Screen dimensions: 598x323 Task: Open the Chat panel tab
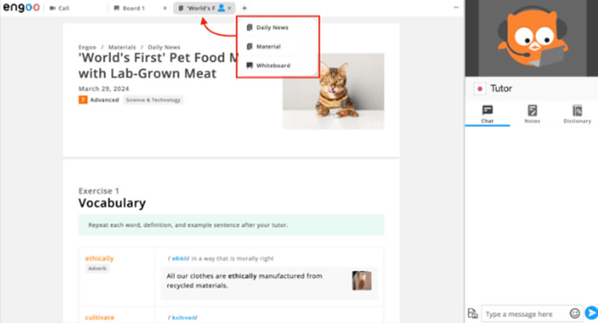click(x=487, y=114)
